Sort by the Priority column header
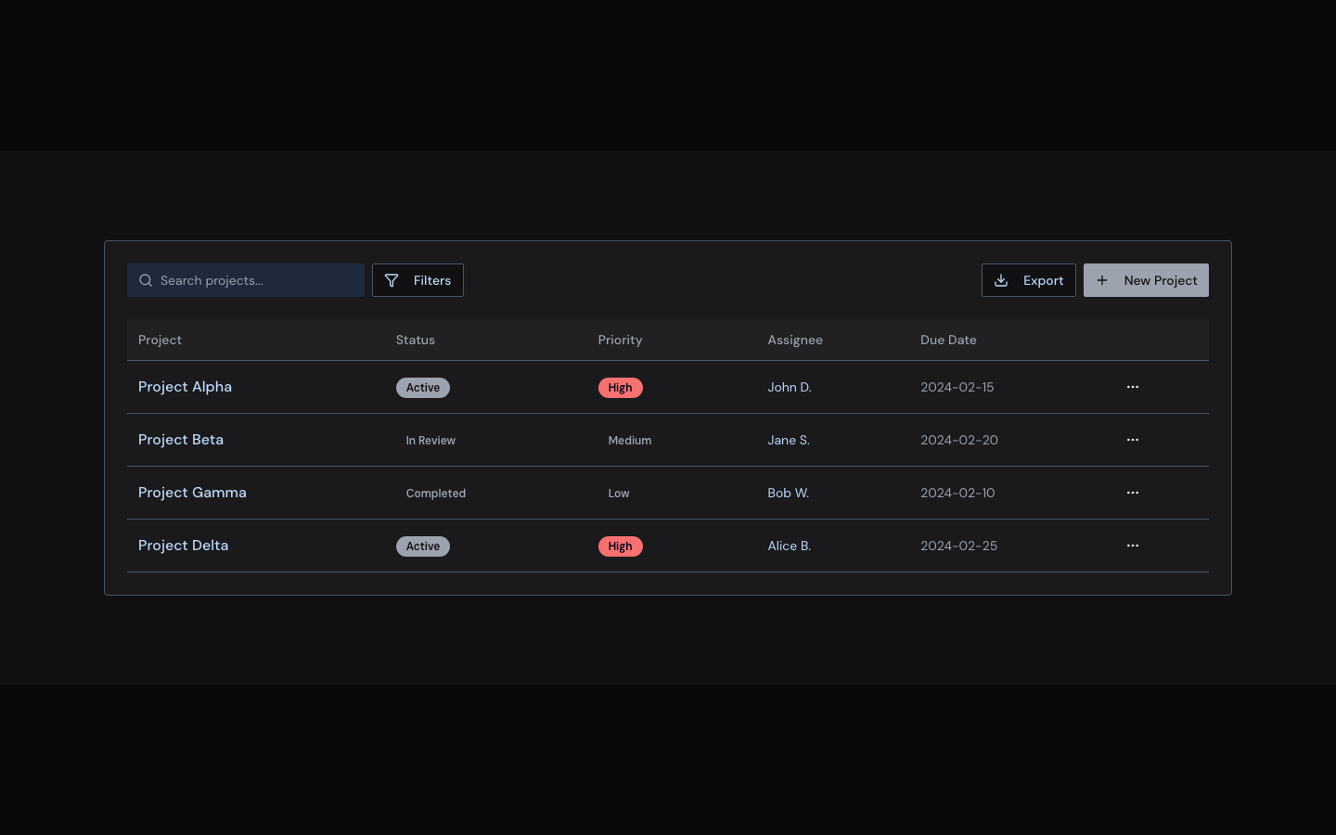 tap(620, 340)
